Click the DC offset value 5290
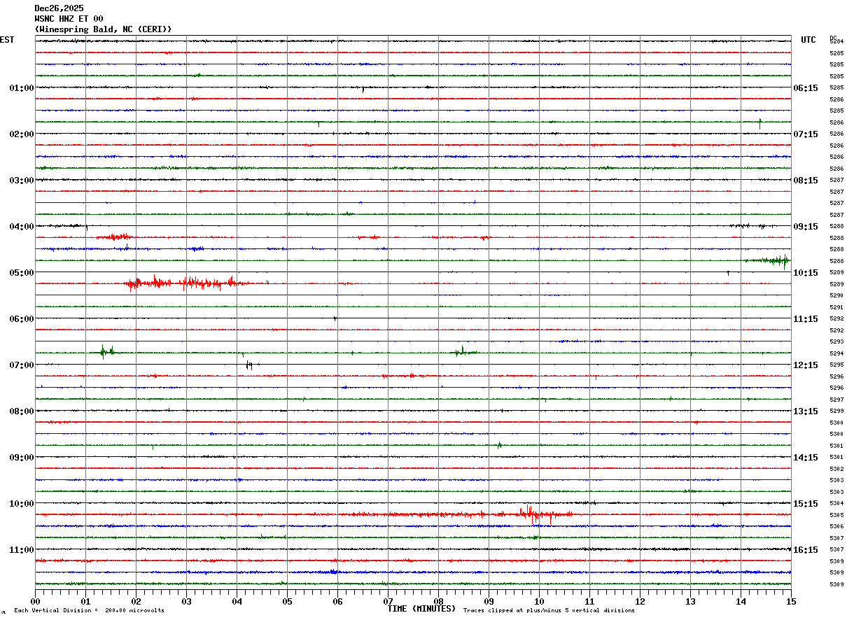Viewport: 847px width, 620px height. pos(836,296)
